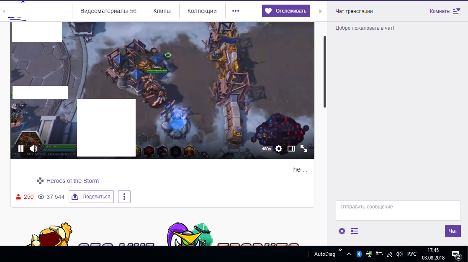
Task: Click the Отправить сообщение chat input
Action: click(398, 210)
